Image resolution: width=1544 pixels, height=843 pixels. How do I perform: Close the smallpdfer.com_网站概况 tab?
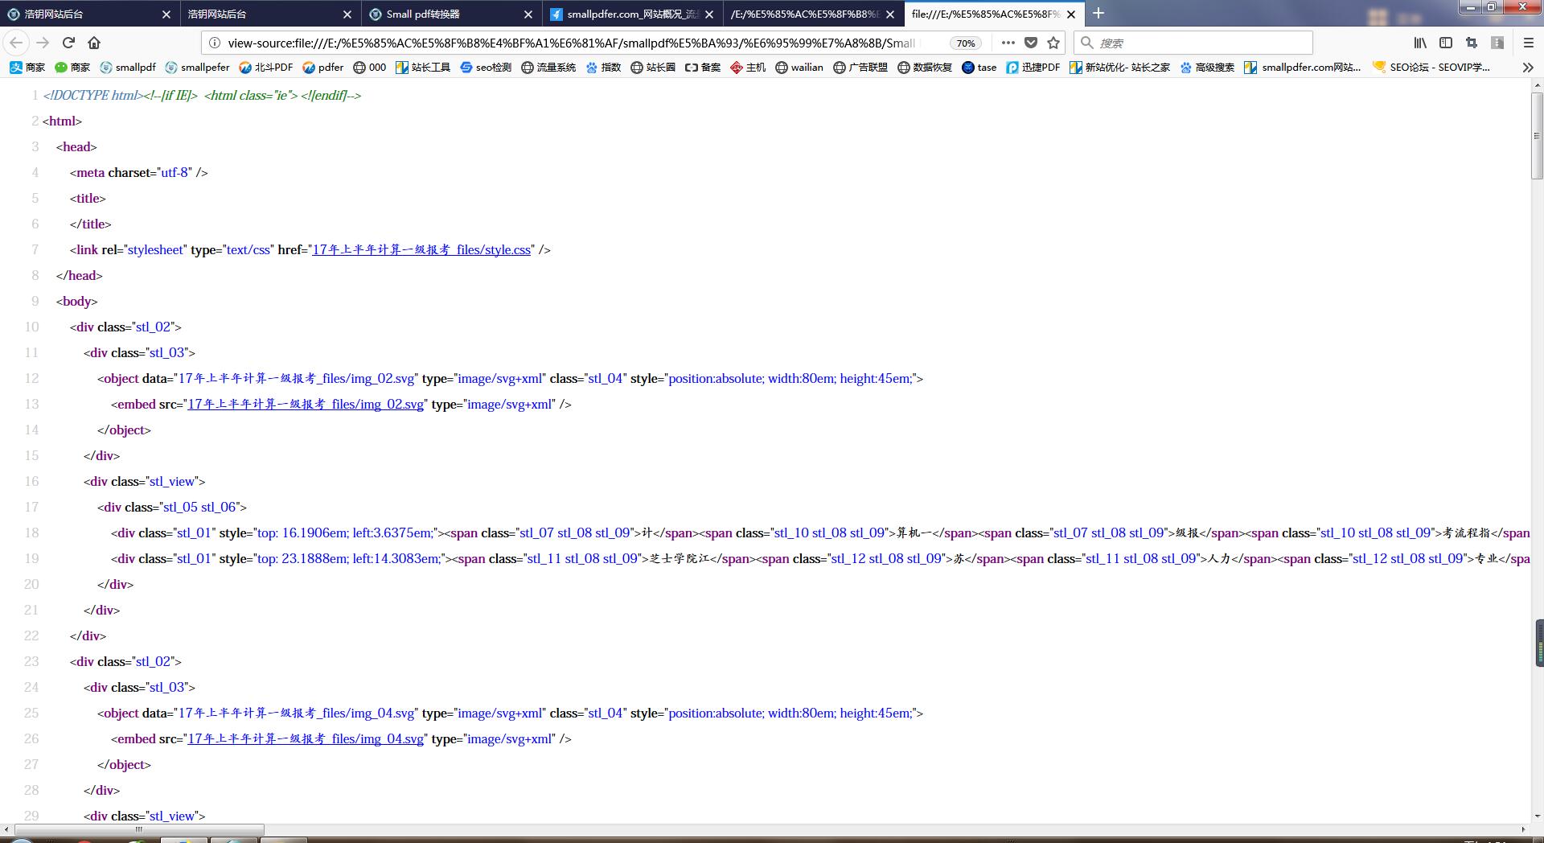[x=709, y=14]
